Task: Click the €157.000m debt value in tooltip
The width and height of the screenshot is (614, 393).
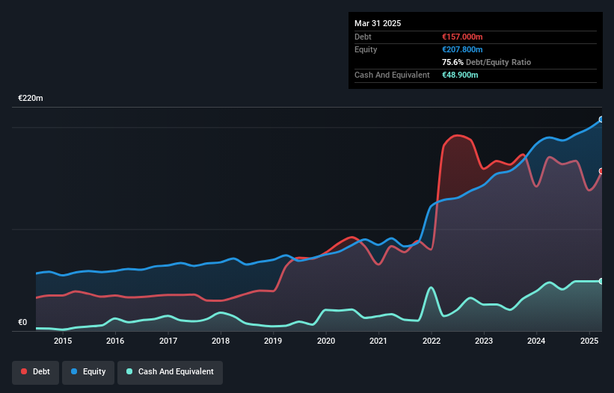Action: point(462,37)
